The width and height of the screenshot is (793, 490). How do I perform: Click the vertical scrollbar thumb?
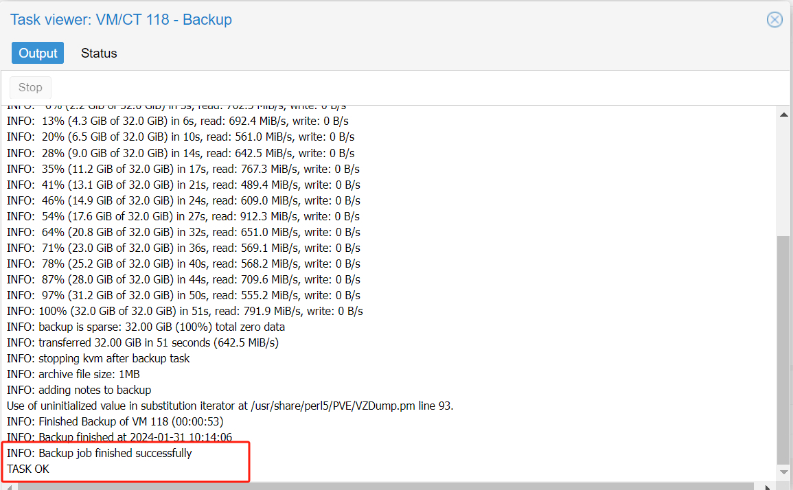pyautogui.click(x=784, y=349)
